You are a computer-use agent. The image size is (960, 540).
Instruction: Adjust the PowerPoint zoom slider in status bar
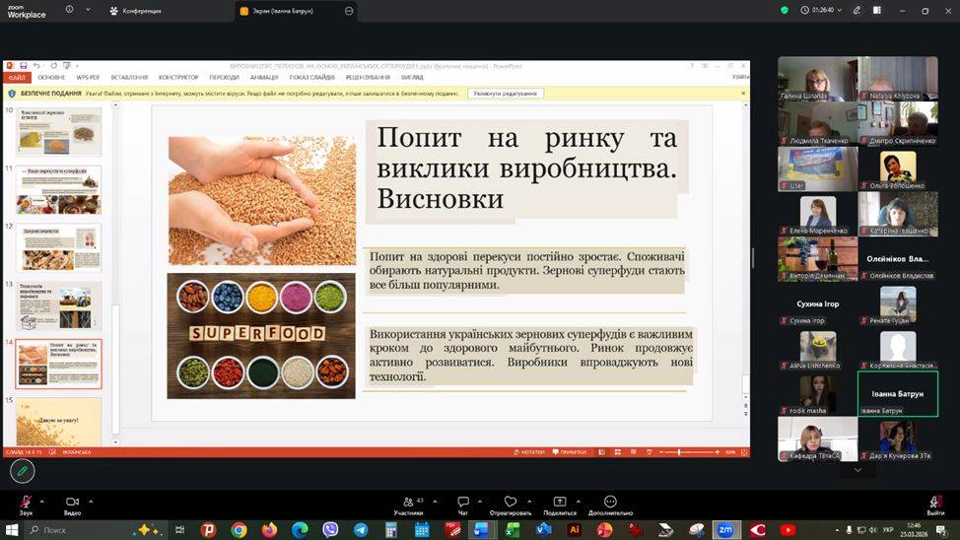680,452
